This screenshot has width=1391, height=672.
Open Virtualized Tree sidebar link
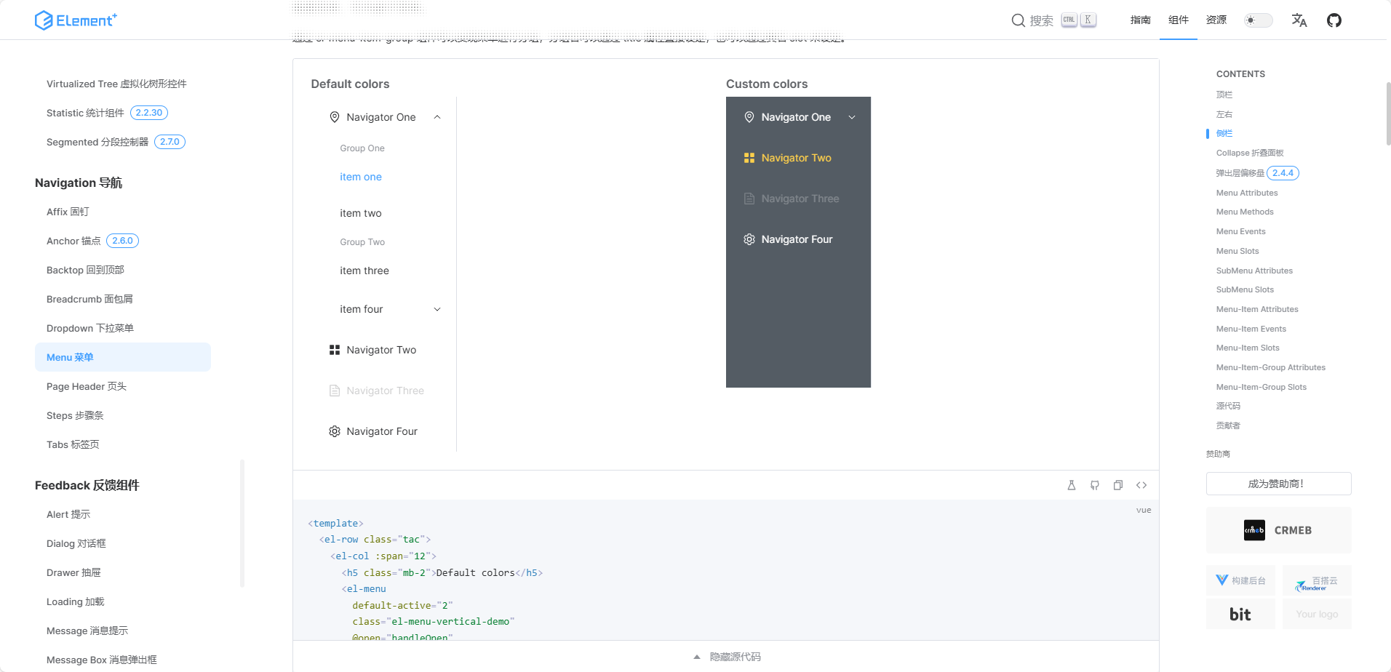pos(116,84)
